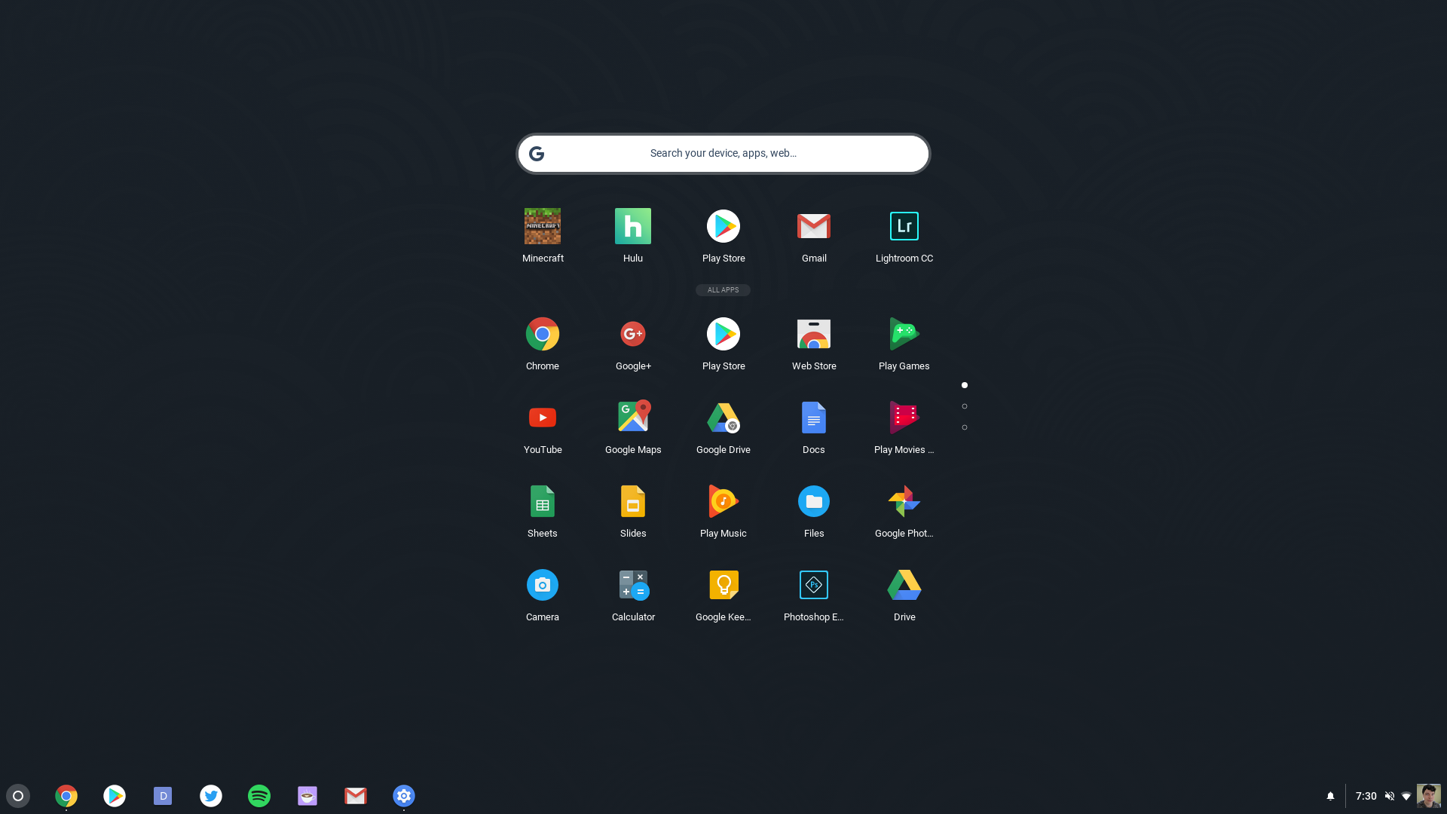Open the YouTube app
The width and height of the screenshot is (1447, 814).
click(543, 418)
